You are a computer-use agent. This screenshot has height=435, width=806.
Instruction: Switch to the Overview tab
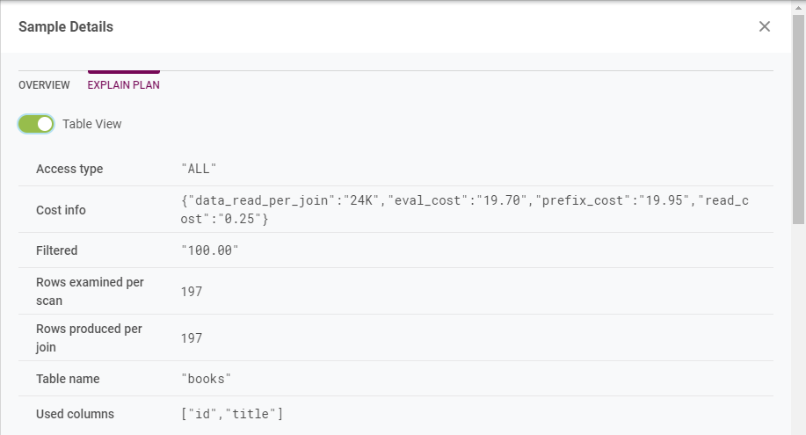coord(44,85)
